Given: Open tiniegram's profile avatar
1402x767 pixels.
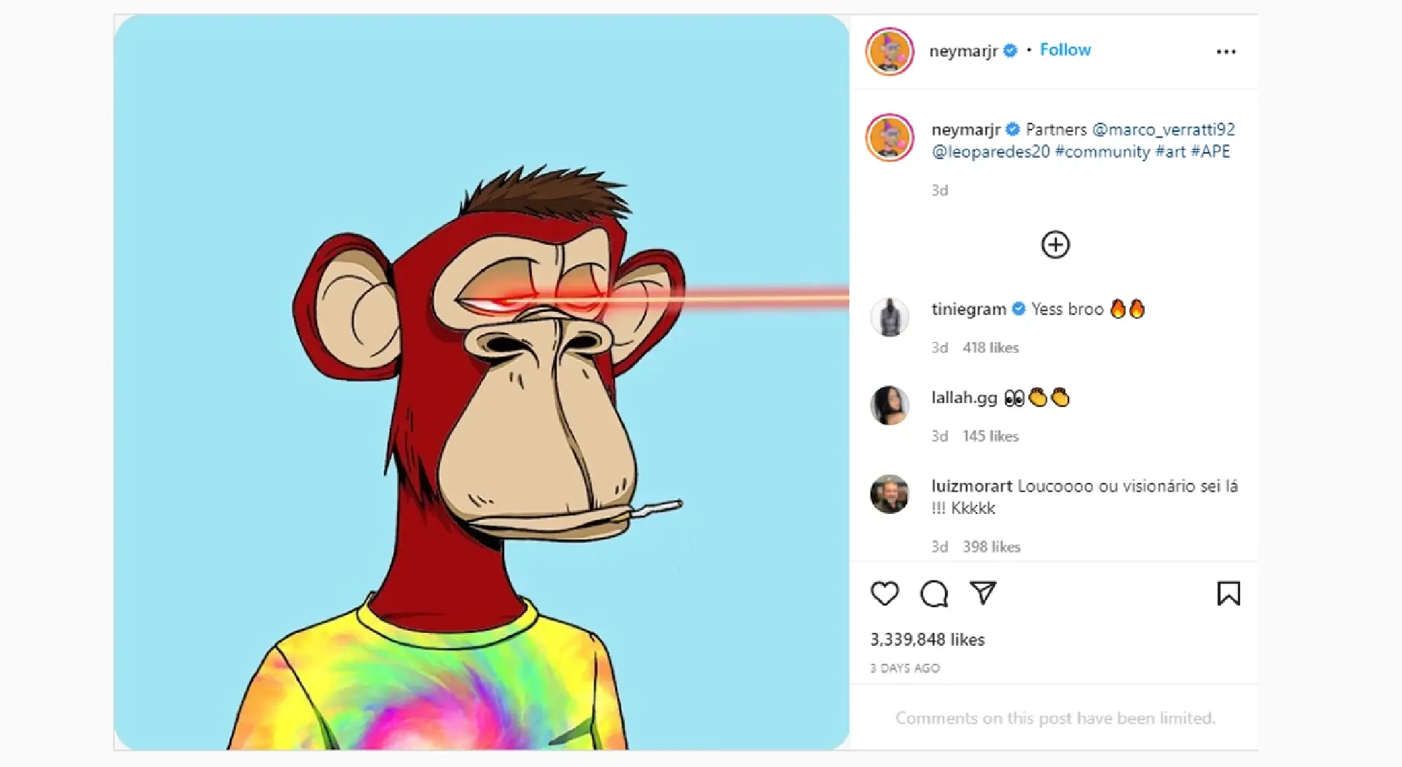Looking at the screenshot, I should click(890, 317).
